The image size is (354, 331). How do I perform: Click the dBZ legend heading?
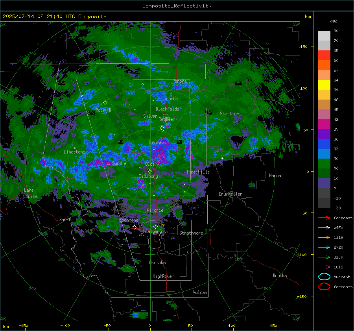(334, 21)
